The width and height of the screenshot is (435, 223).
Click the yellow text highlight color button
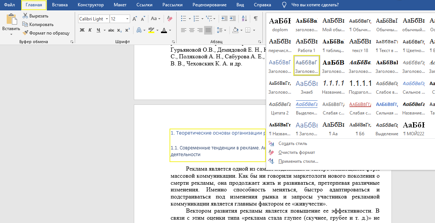tap(151, 30)
